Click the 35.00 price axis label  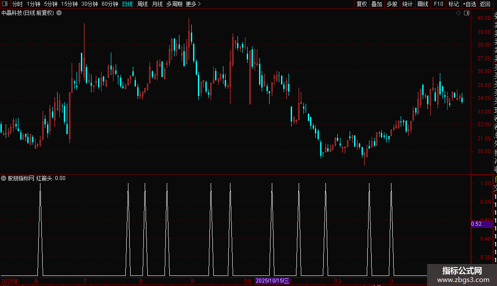tap(484, 85)
